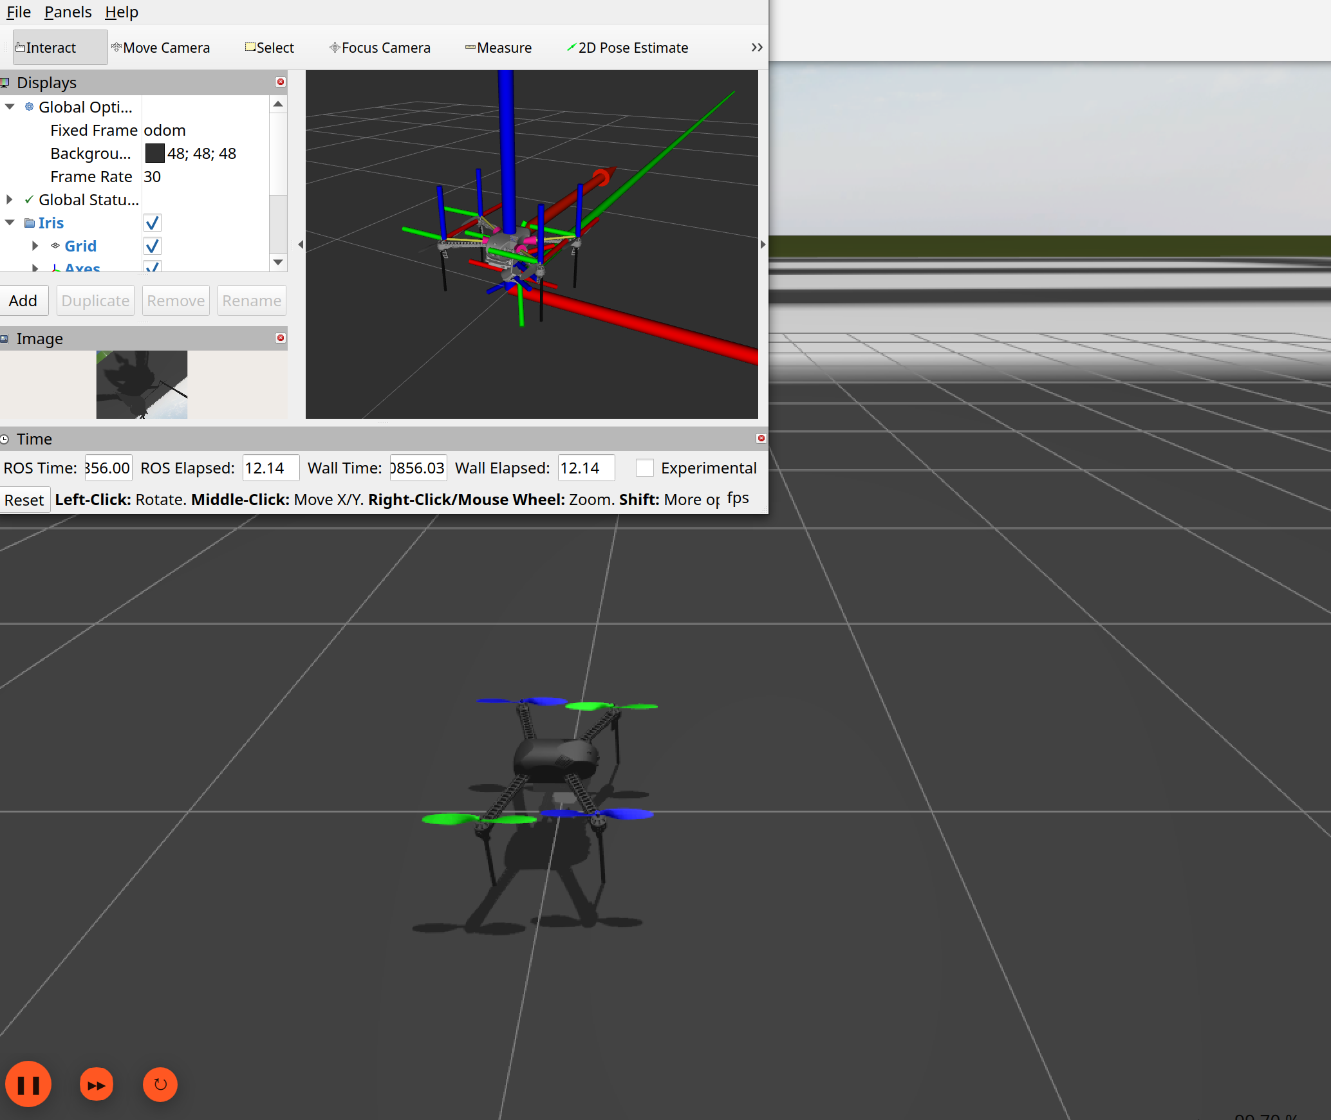Edit background color value 48; 48; 48
1331x1120 pixels.
[201, 153]
